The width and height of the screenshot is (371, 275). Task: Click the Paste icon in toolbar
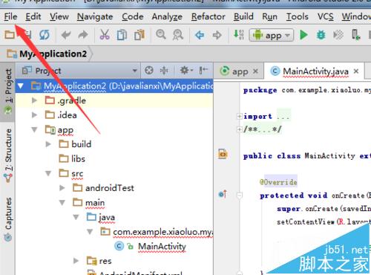[139, 35]
